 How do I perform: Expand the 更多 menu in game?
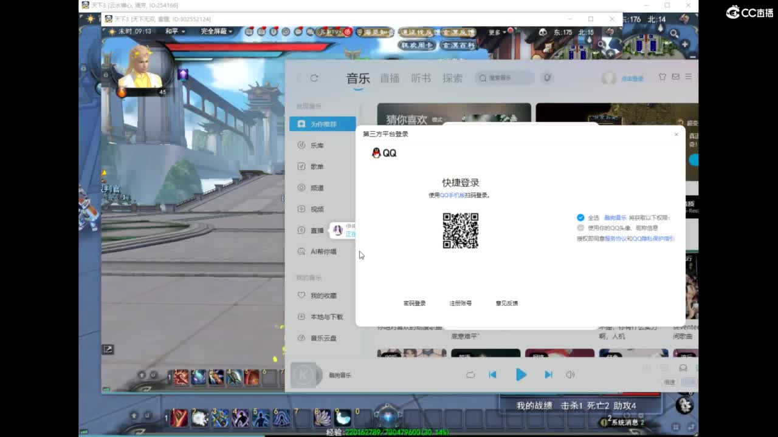(x=497, y=32)
